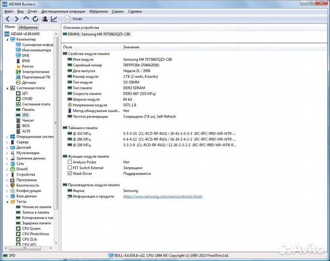Screen dimensions: 330x261
Task: Click the CPUID icon in the tree
Action: click(x=18, y=99)
